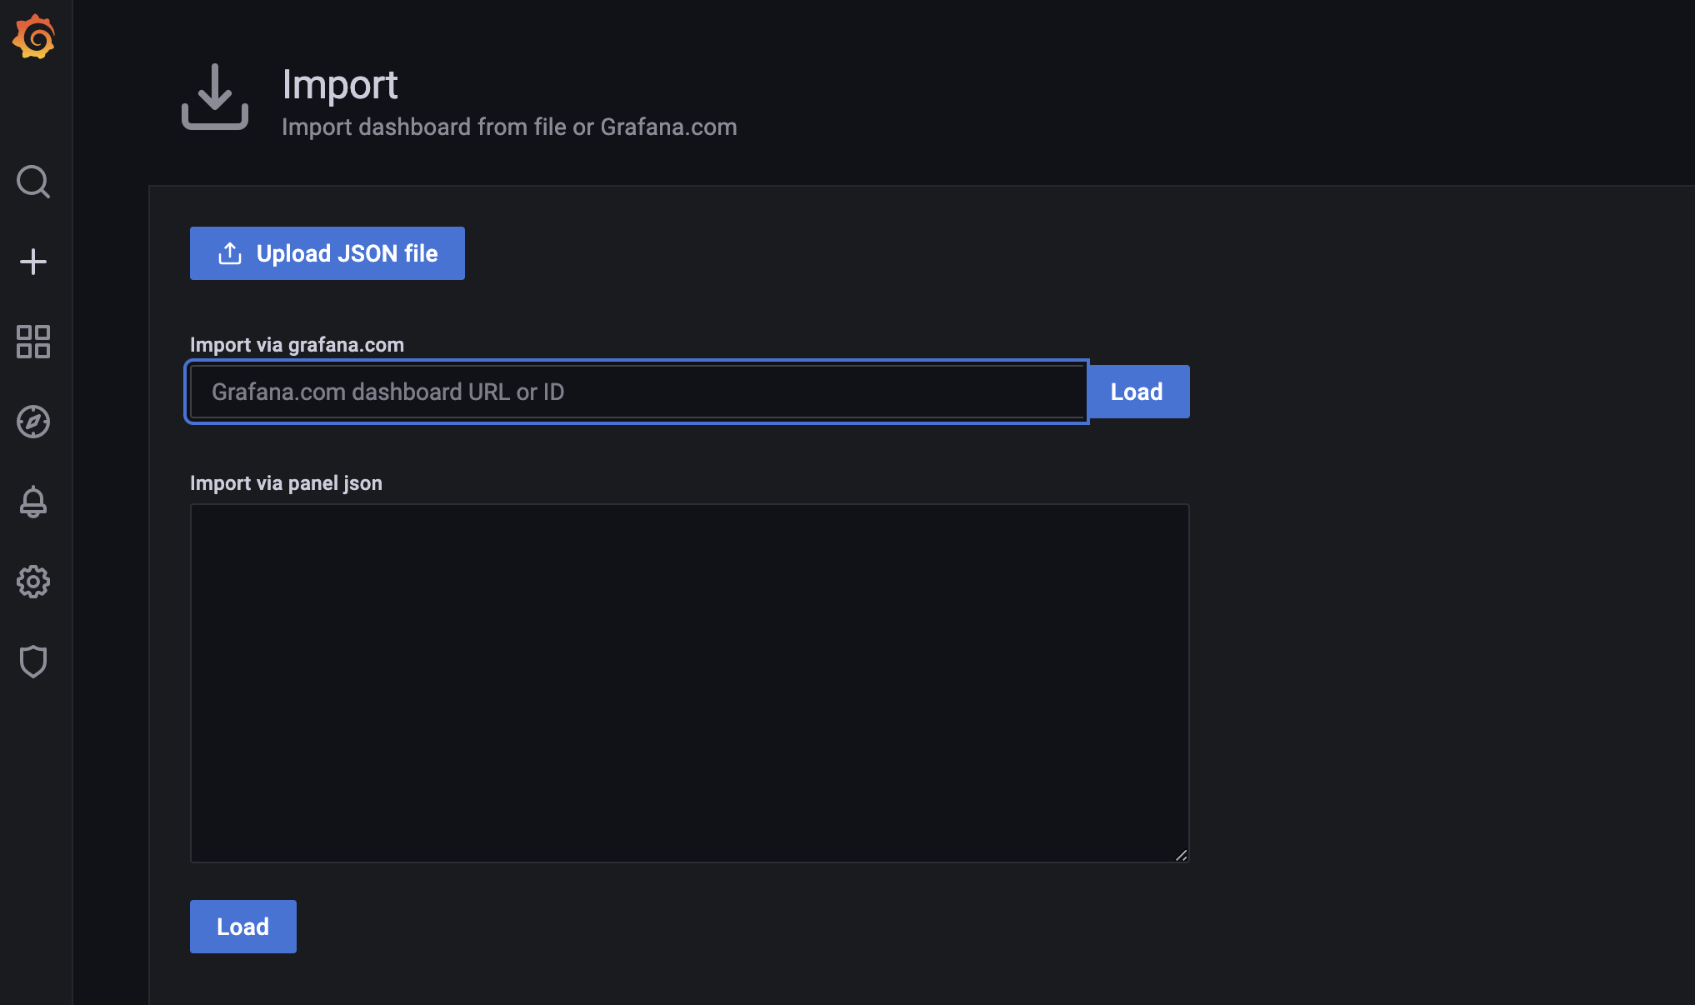Click the text area resize handle corner
This screenshot has width=1695, height=1005.
pos(1181,855)
